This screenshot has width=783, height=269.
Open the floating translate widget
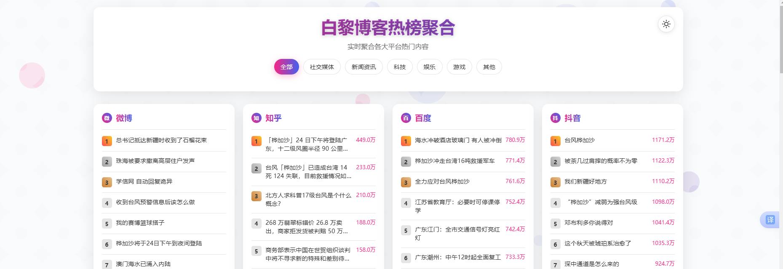click(x=770, y=220)
